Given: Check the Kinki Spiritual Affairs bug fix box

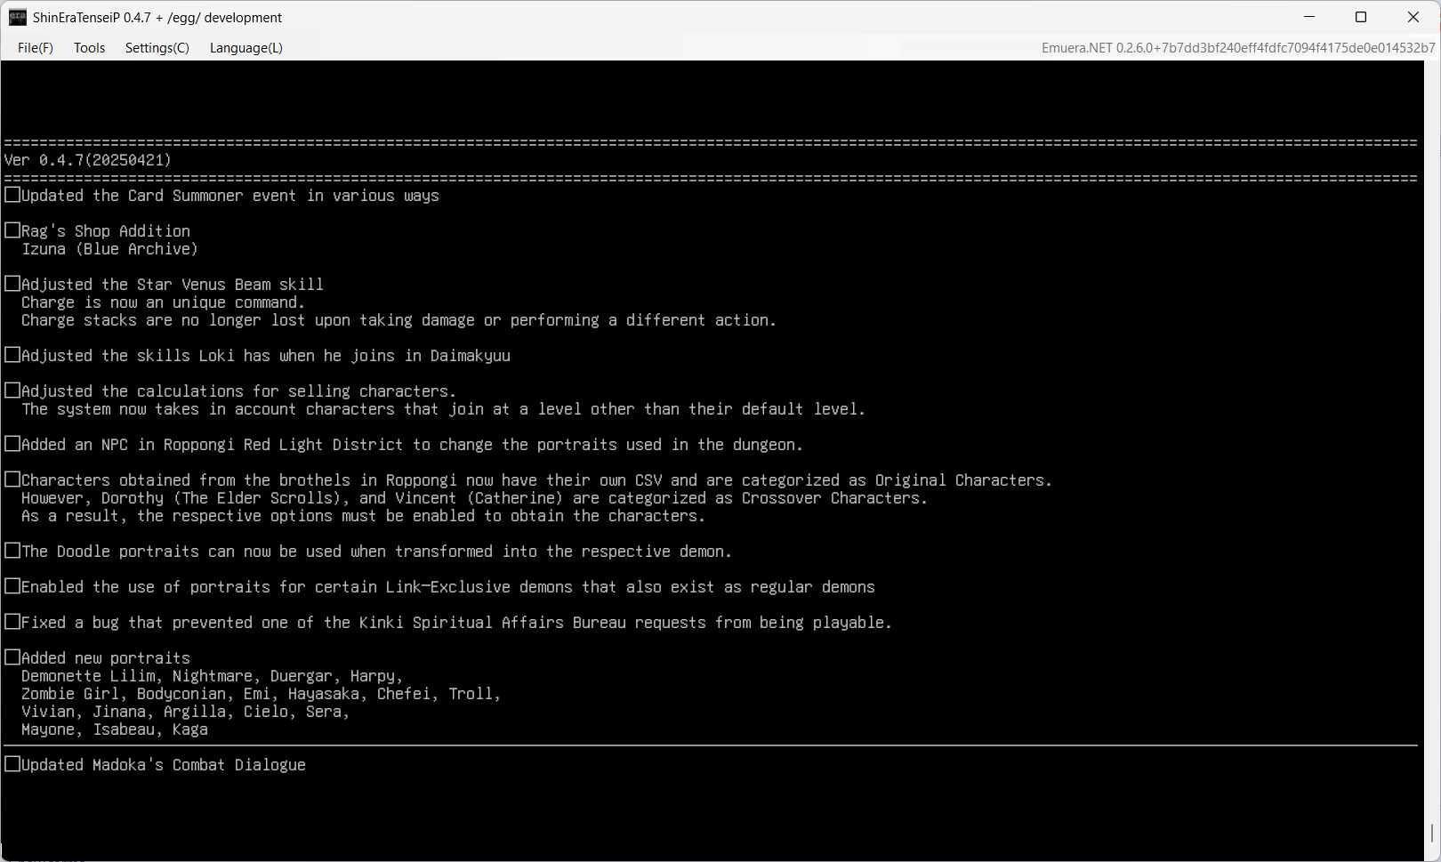Looking at the screenshot, I should (x=12, y=622).
